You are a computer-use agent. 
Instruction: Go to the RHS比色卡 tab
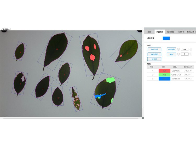click(191, 32)
